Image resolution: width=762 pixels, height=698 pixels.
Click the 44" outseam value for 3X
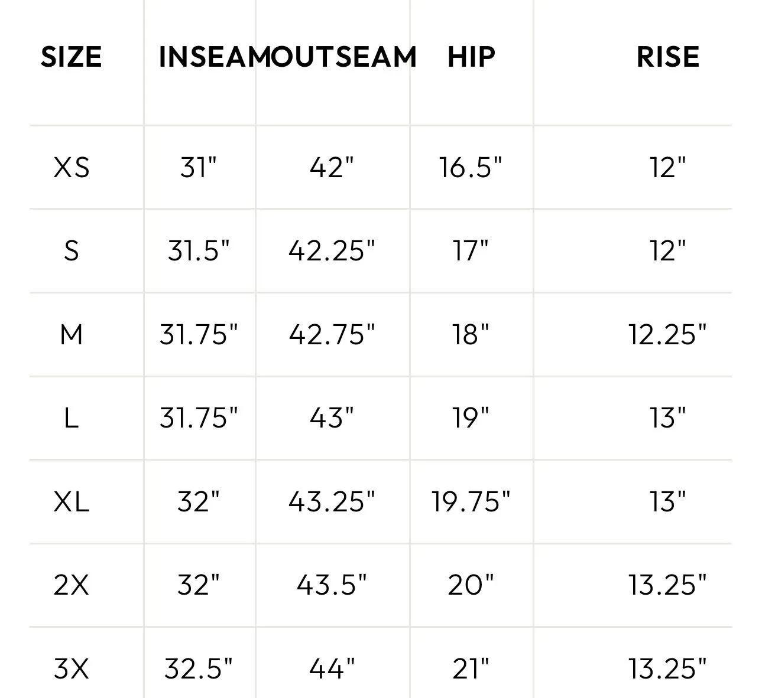coord(332,669)
